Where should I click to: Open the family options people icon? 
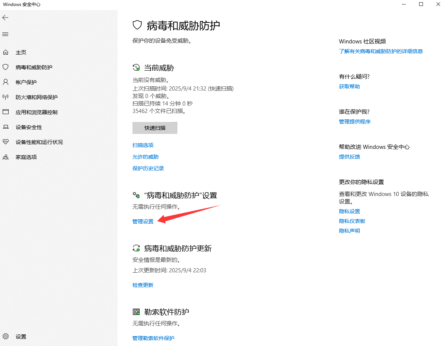[x=6, y=157]
